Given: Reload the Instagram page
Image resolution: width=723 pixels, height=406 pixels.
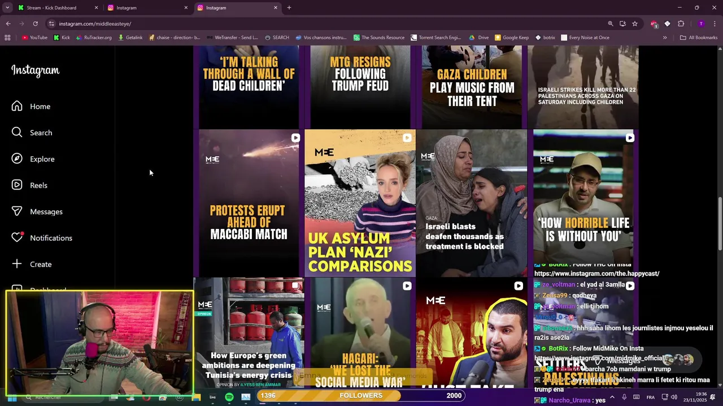Looking at the screenshot, I should pyautogui.click(x=35, y=24).
